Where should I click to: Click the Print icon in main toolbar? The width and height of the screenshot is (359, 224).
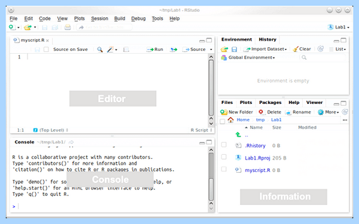point(67,27)
